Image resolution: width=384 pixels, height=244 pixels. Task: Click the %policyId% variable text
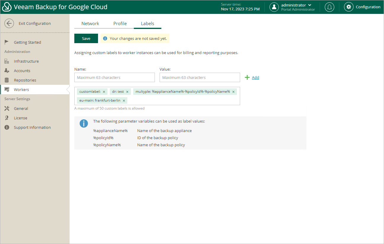[x=103, y=138]
